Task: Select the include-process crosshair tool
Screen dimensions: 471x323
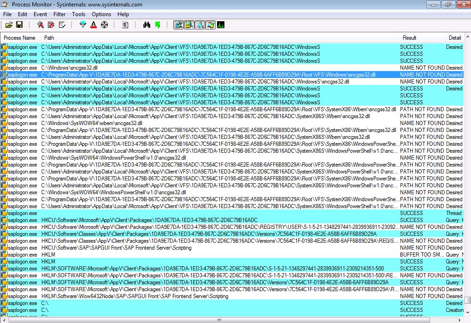Action: 106,24
